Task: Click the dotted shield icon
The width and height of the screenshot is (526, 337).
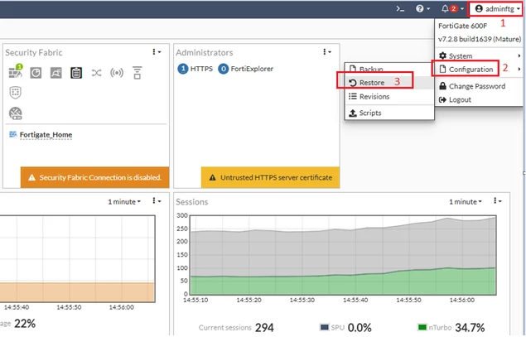Action: pos(16,93)
